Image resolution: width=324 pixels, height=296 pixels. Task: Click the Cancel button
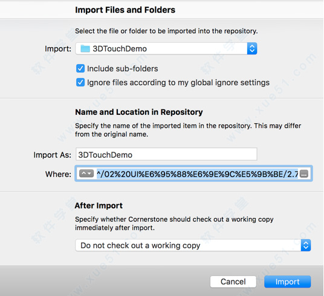point(233,282)
